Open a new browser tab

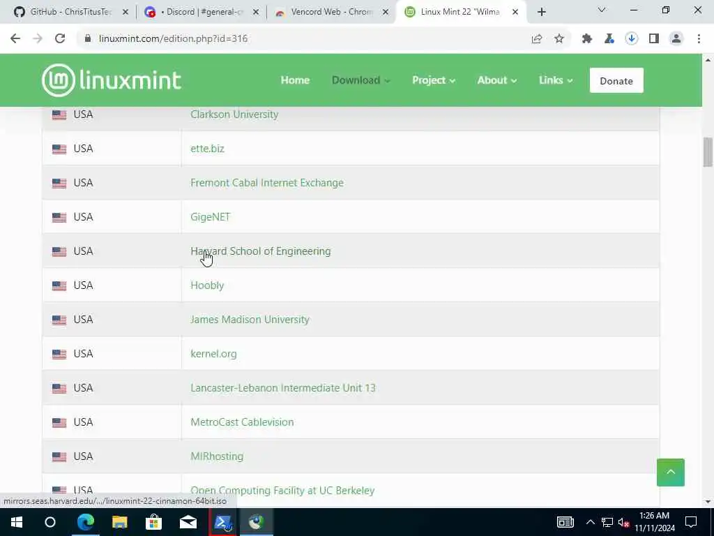541,13
